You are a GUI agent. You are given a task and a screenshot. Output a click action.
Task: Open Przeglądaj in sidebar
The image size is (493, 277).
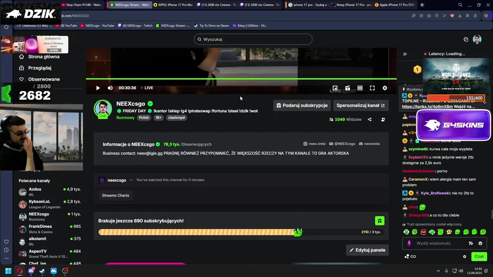[35, 68]
